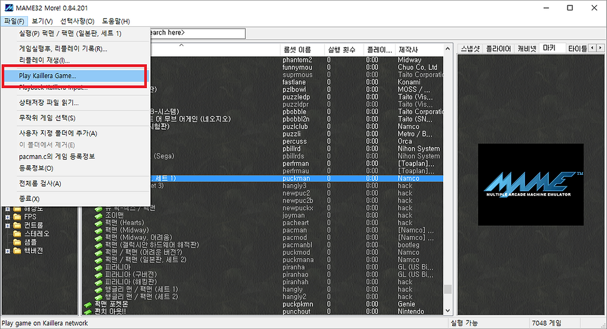Image resolution: width=607 pixels, height=329 pixels.
Task: Click the game icon beside plain 피라니아
Action: (x=99, y=267)
